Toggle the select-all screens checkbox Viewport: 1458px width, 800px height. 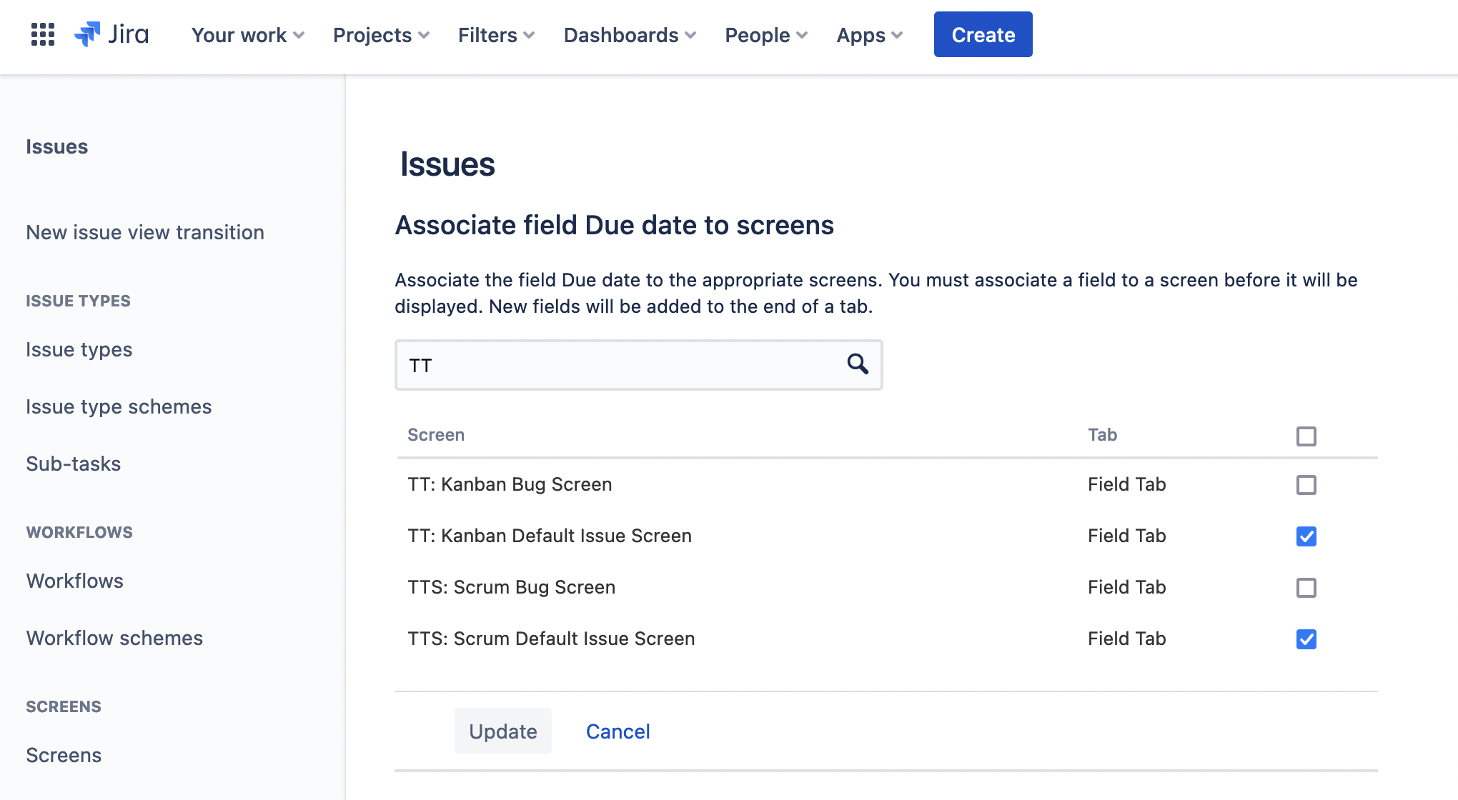[1306, 436]
